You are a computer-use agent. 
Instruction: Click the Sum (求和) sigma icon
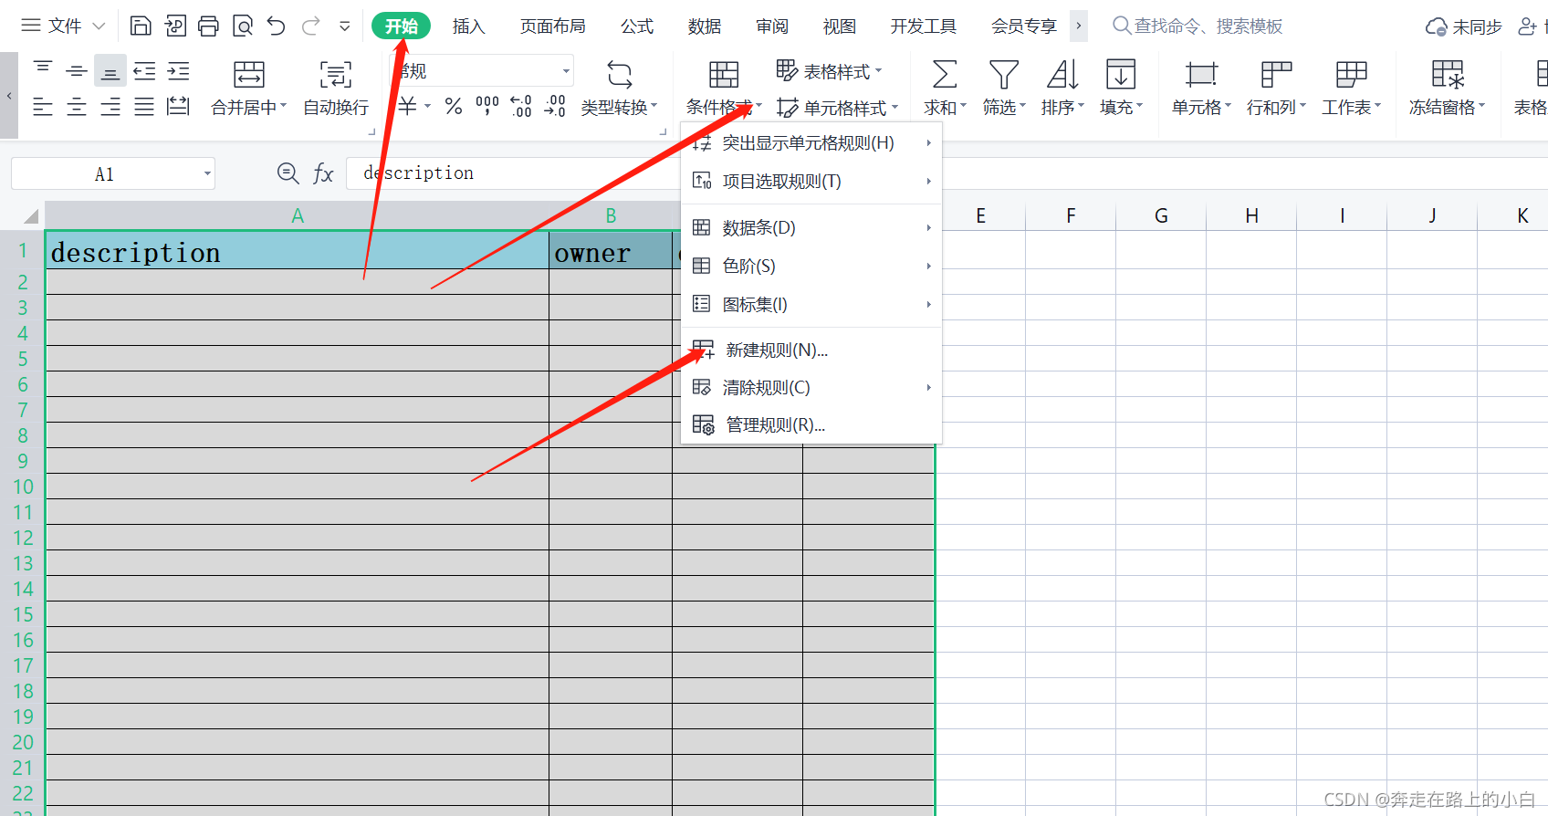tap(945, 74)
